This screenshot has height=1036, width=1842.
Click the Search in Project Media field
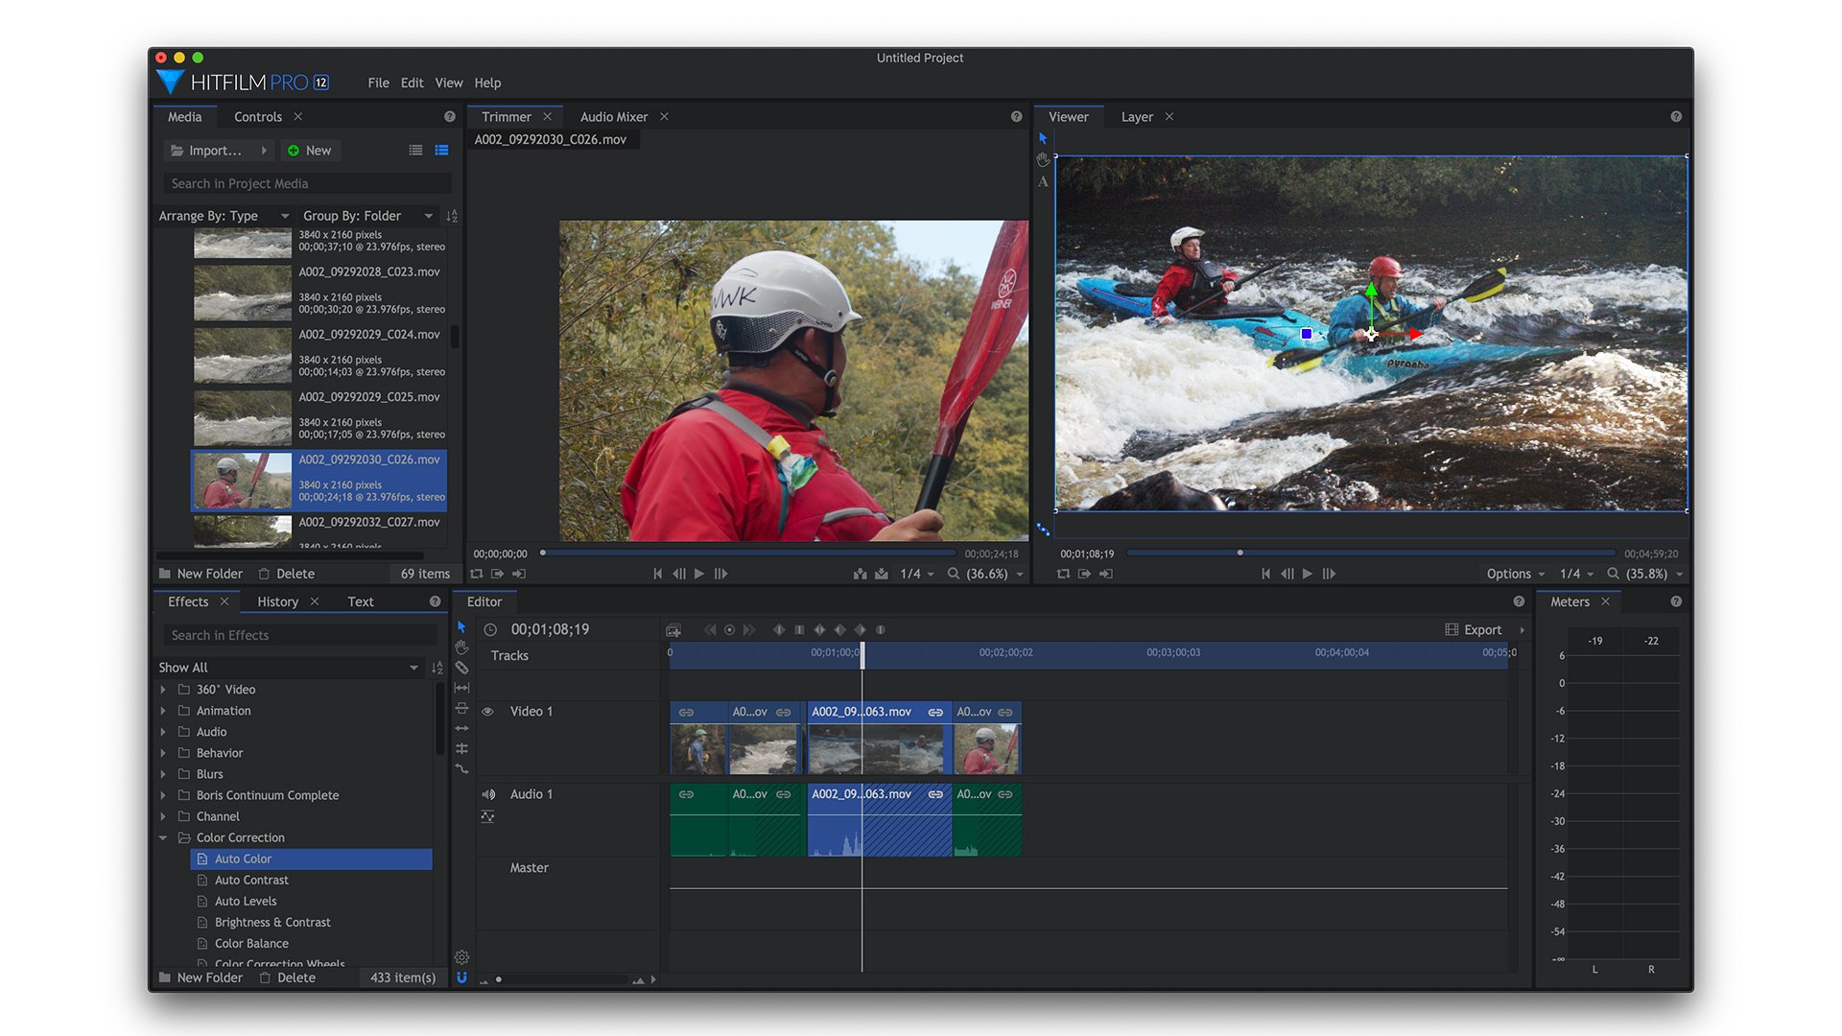pyautogui.click(x=307, y=184)
